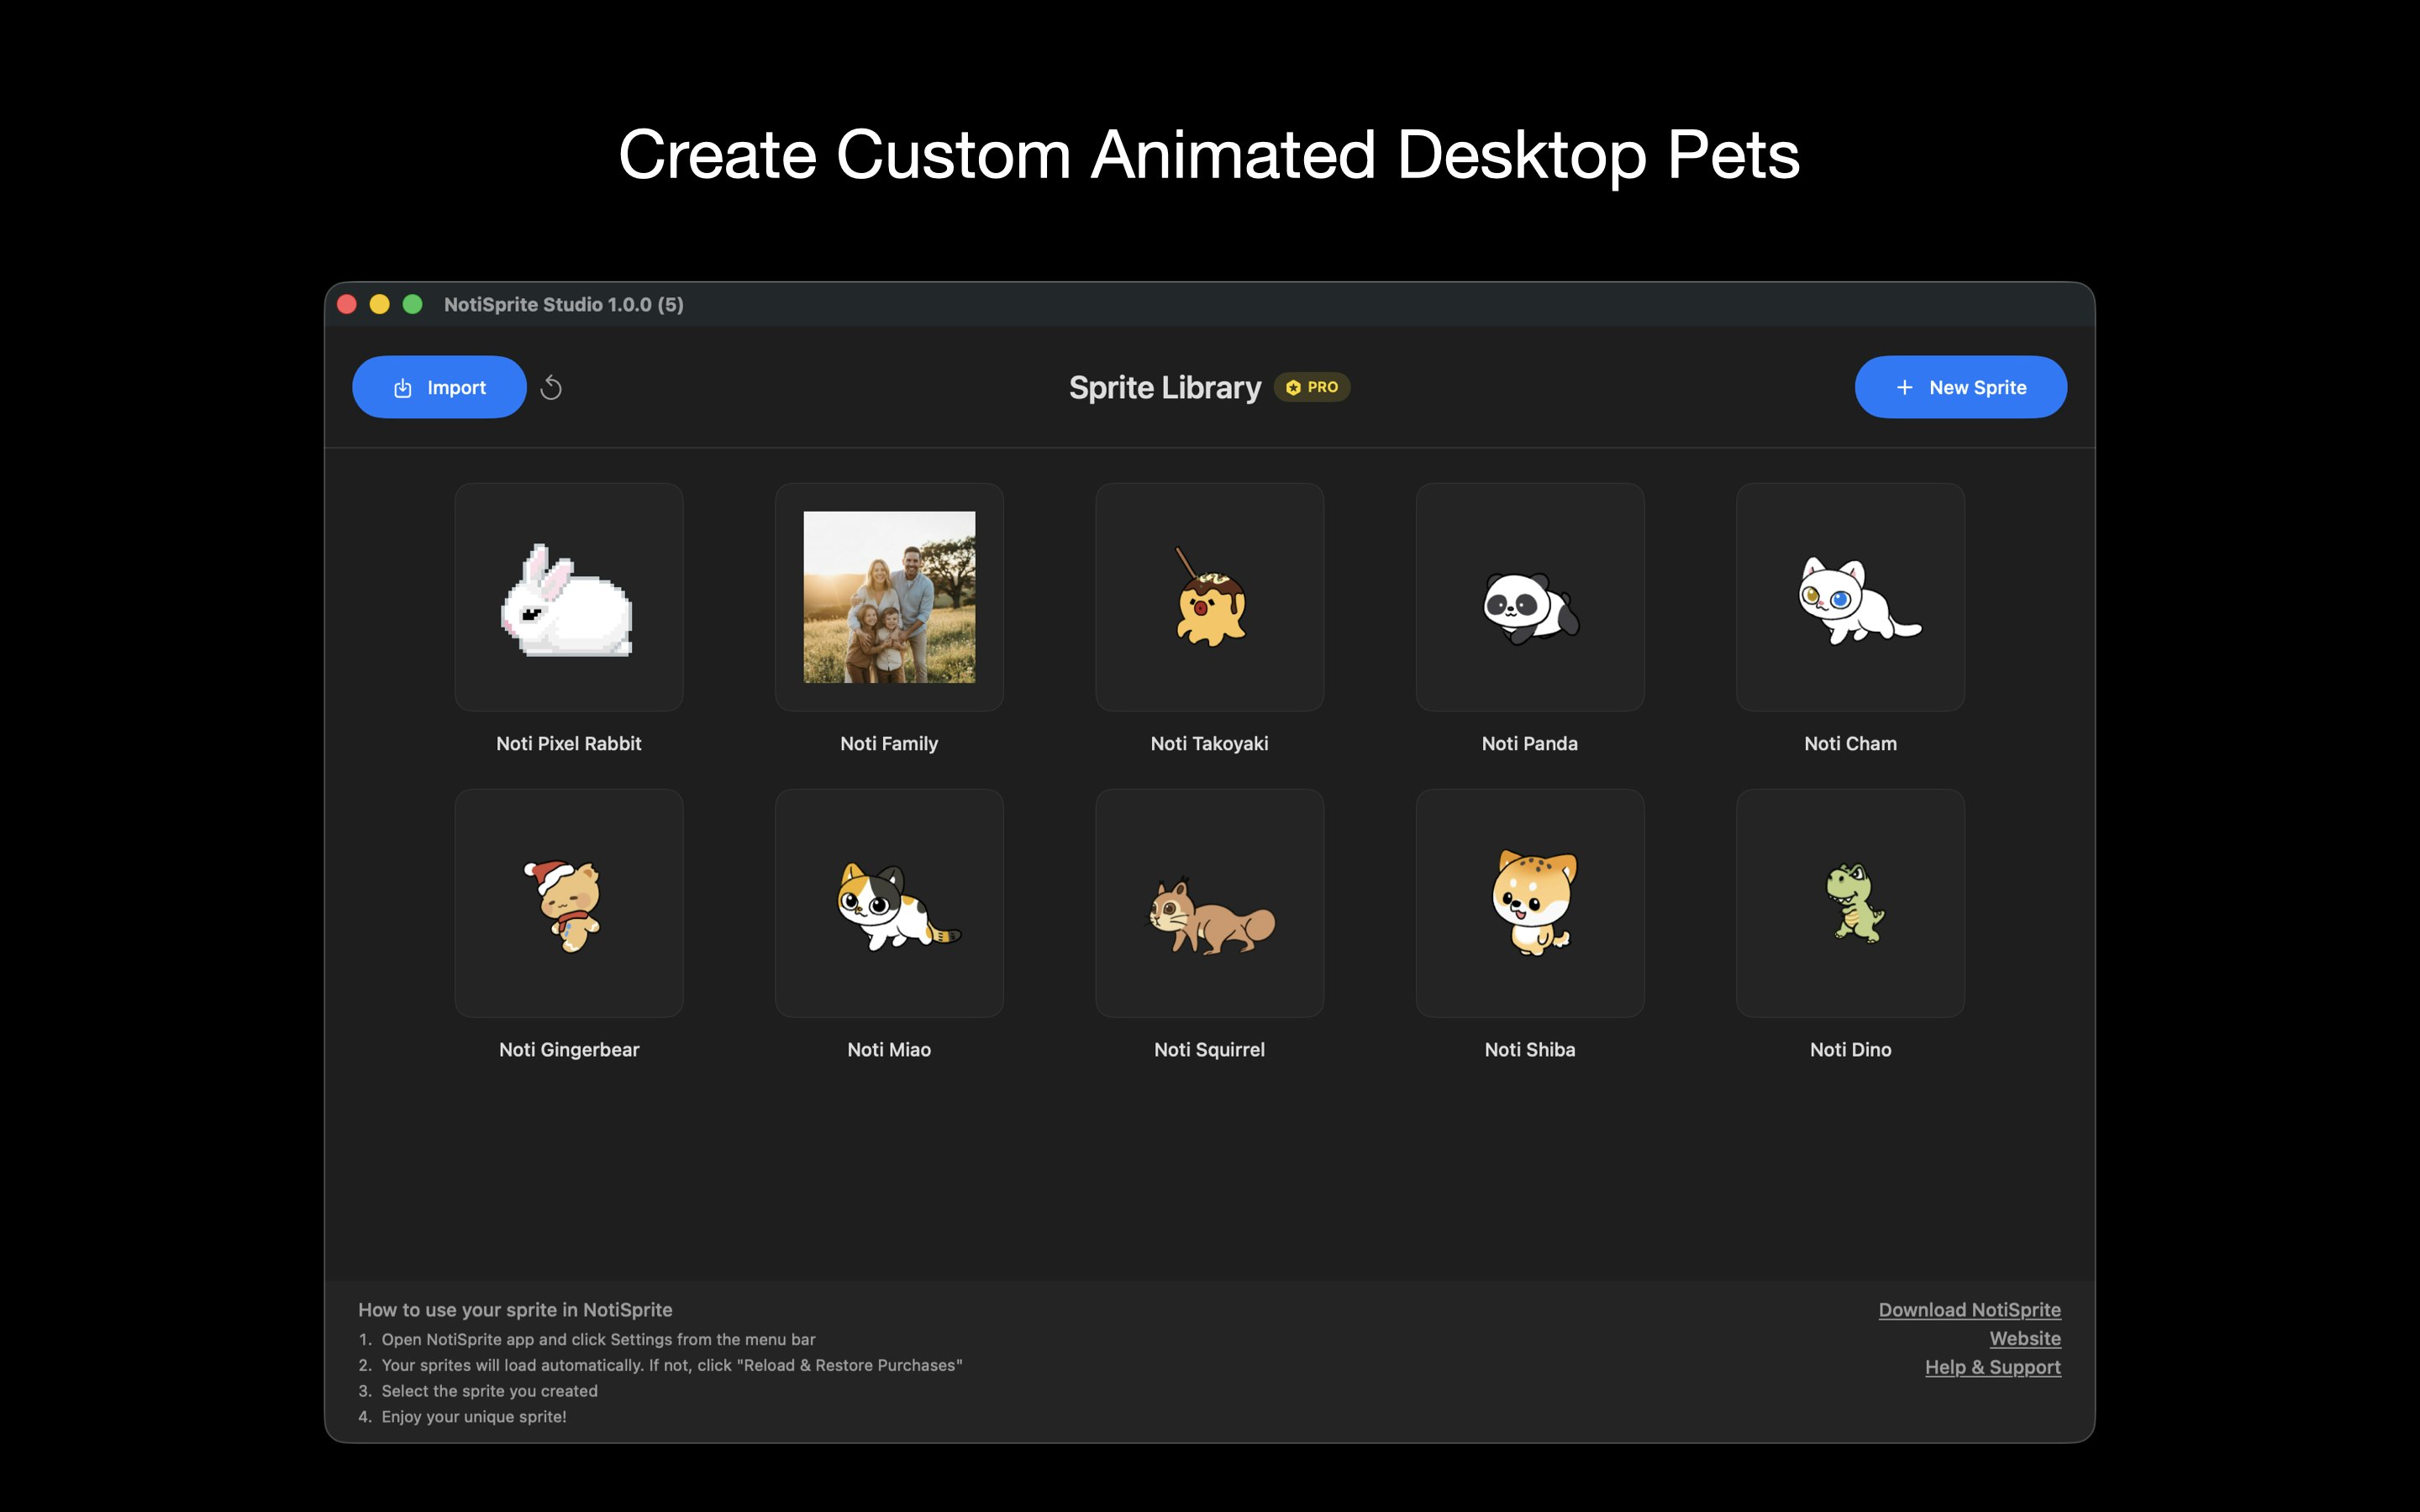Viewport: 2420px width, 1512px height.
Task: Open the Noti Family sprite
Action: pos(889,597)
